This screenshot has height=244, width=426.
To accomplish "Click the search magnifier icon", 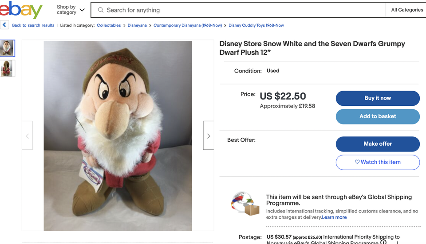I will (x=101, y=10).
